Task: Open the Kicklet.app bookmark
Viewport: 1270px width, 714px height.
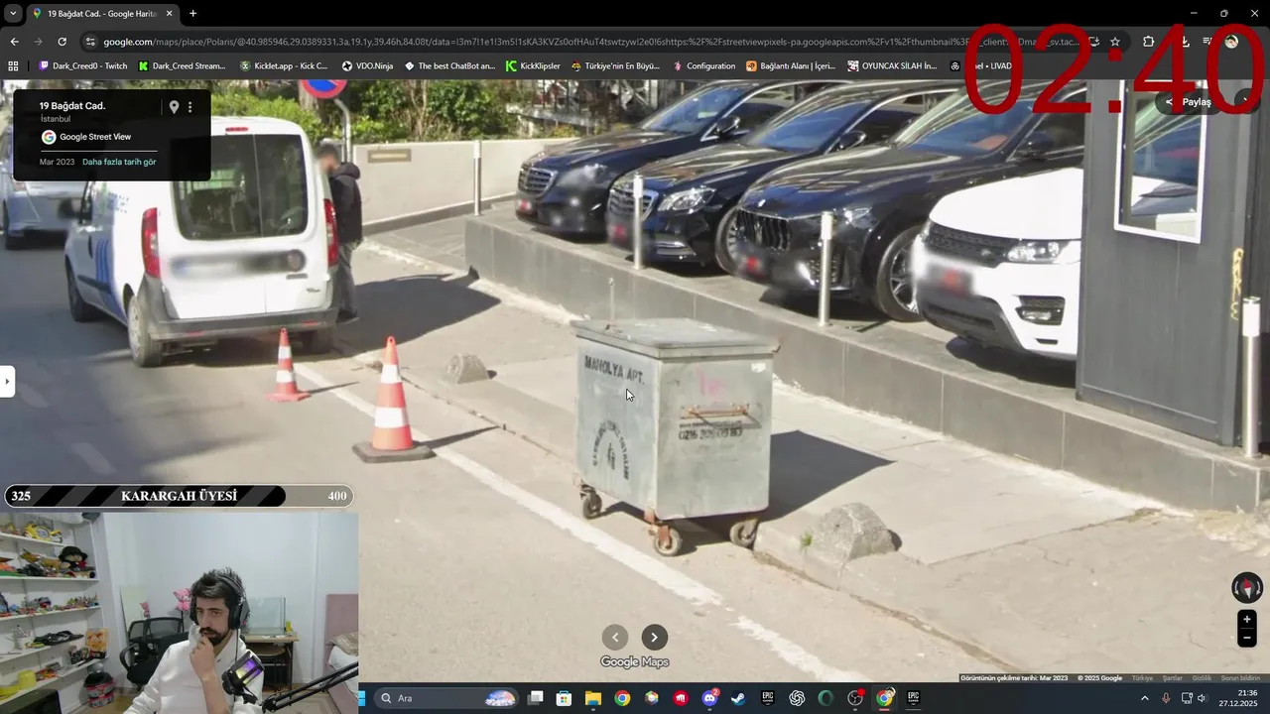Action: [284, 65]
